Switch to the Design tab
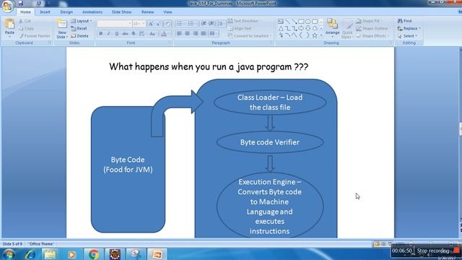The height and width of the screenshot is (260, 462). click(x=66, y=12)
